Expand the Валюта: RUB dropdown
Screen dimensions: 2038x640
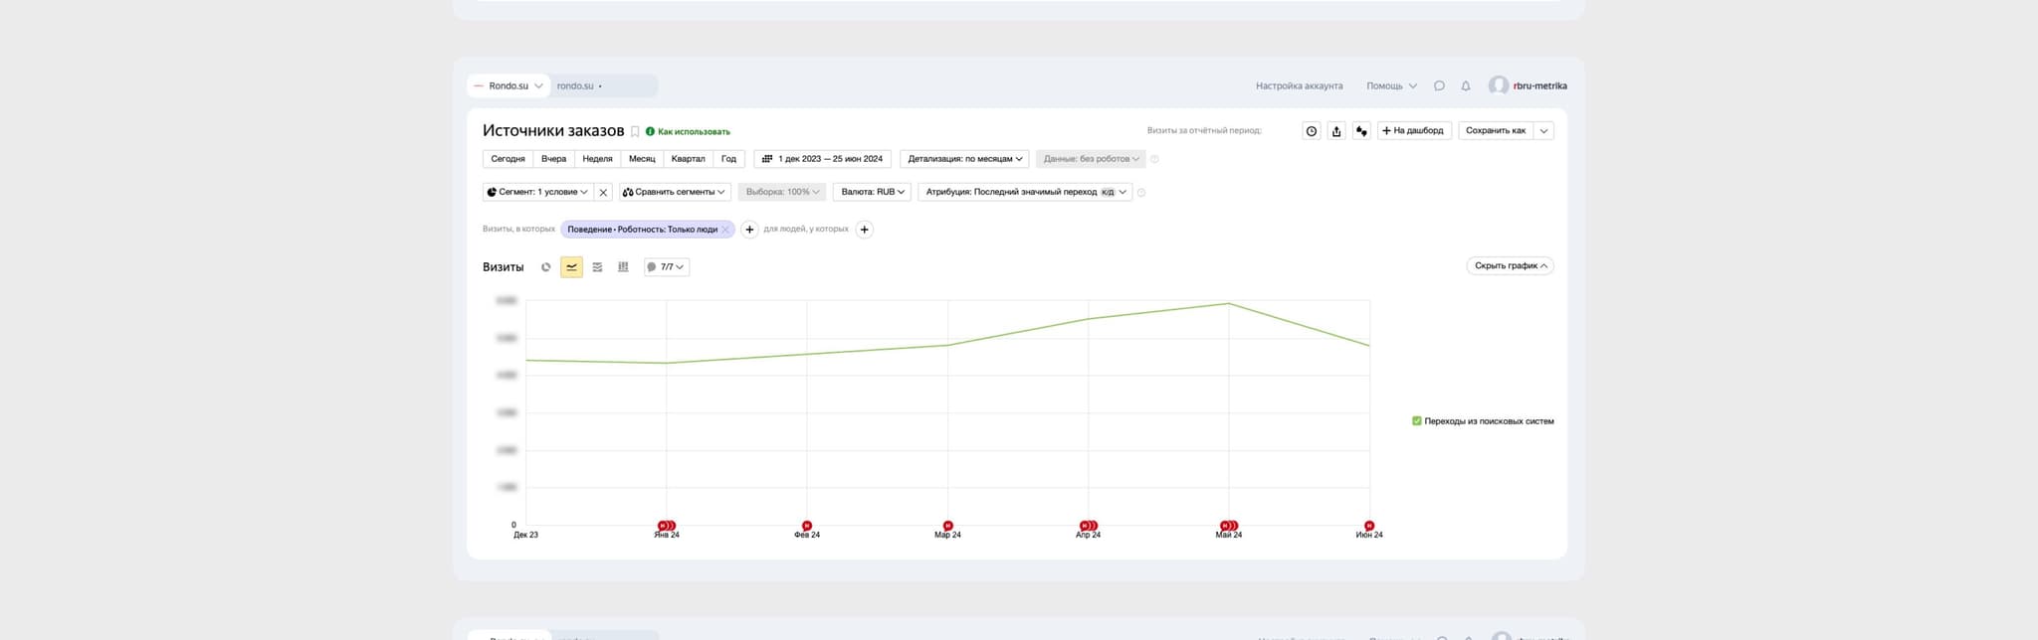point(872,192)
